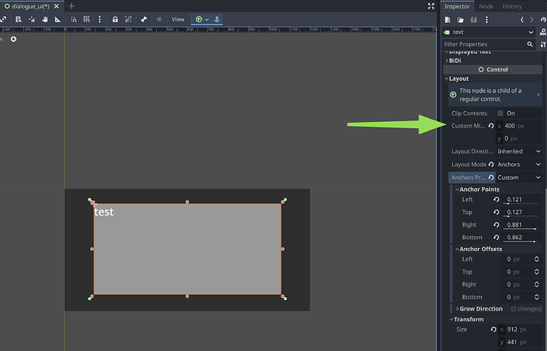Go to next edited object arrow

pyautogui.click(x=532, y=20)
